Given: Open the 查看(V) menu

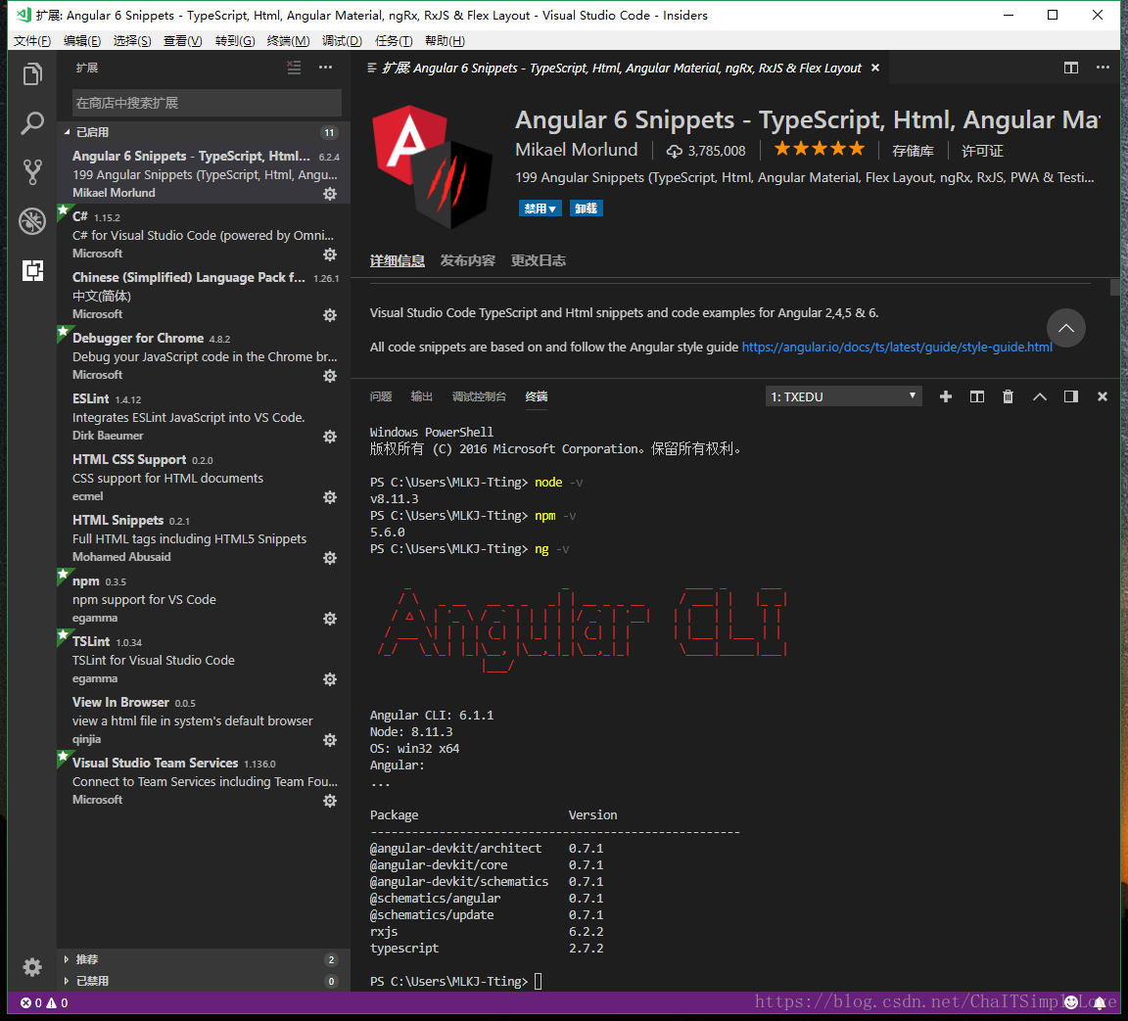Looking at the screenshot, I should coord(183,41).
